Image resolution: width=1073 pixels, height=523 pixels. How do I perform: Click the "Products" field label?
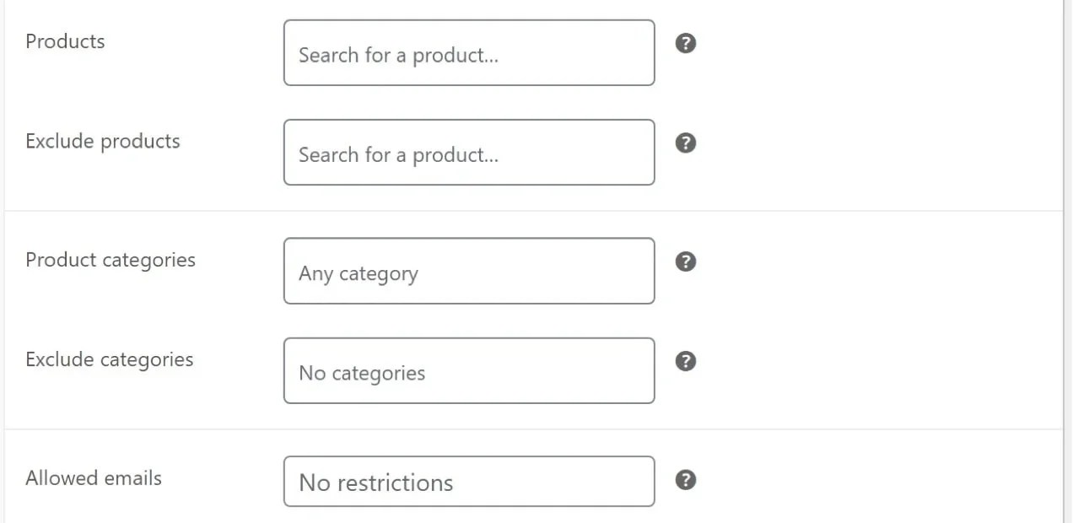[x=65, y=41]
